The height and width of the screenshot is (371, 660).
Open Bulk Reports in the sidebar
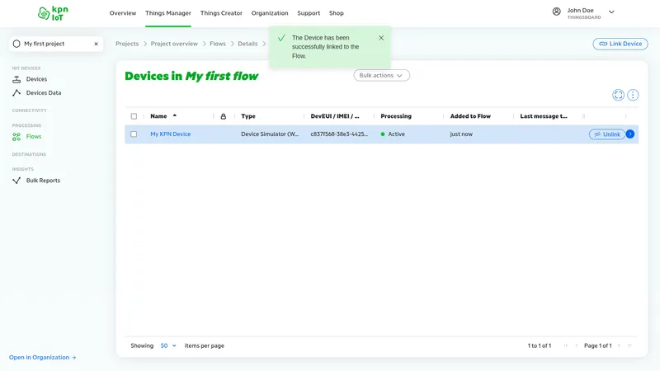click(44, 181)
